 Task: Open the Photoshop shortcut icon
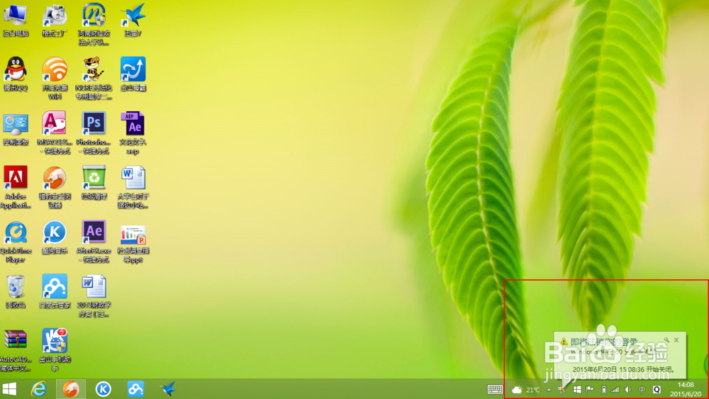point(94,133)
